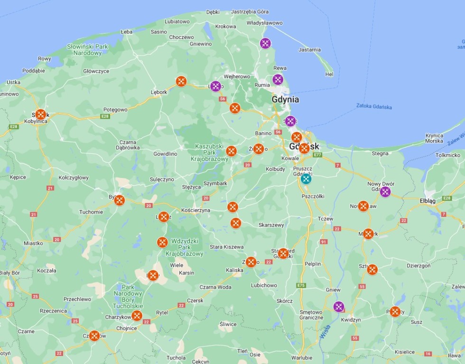Click the Stara Kiszewa label
The height and width of the screenshot is (364, 465).
coord(227,247)
